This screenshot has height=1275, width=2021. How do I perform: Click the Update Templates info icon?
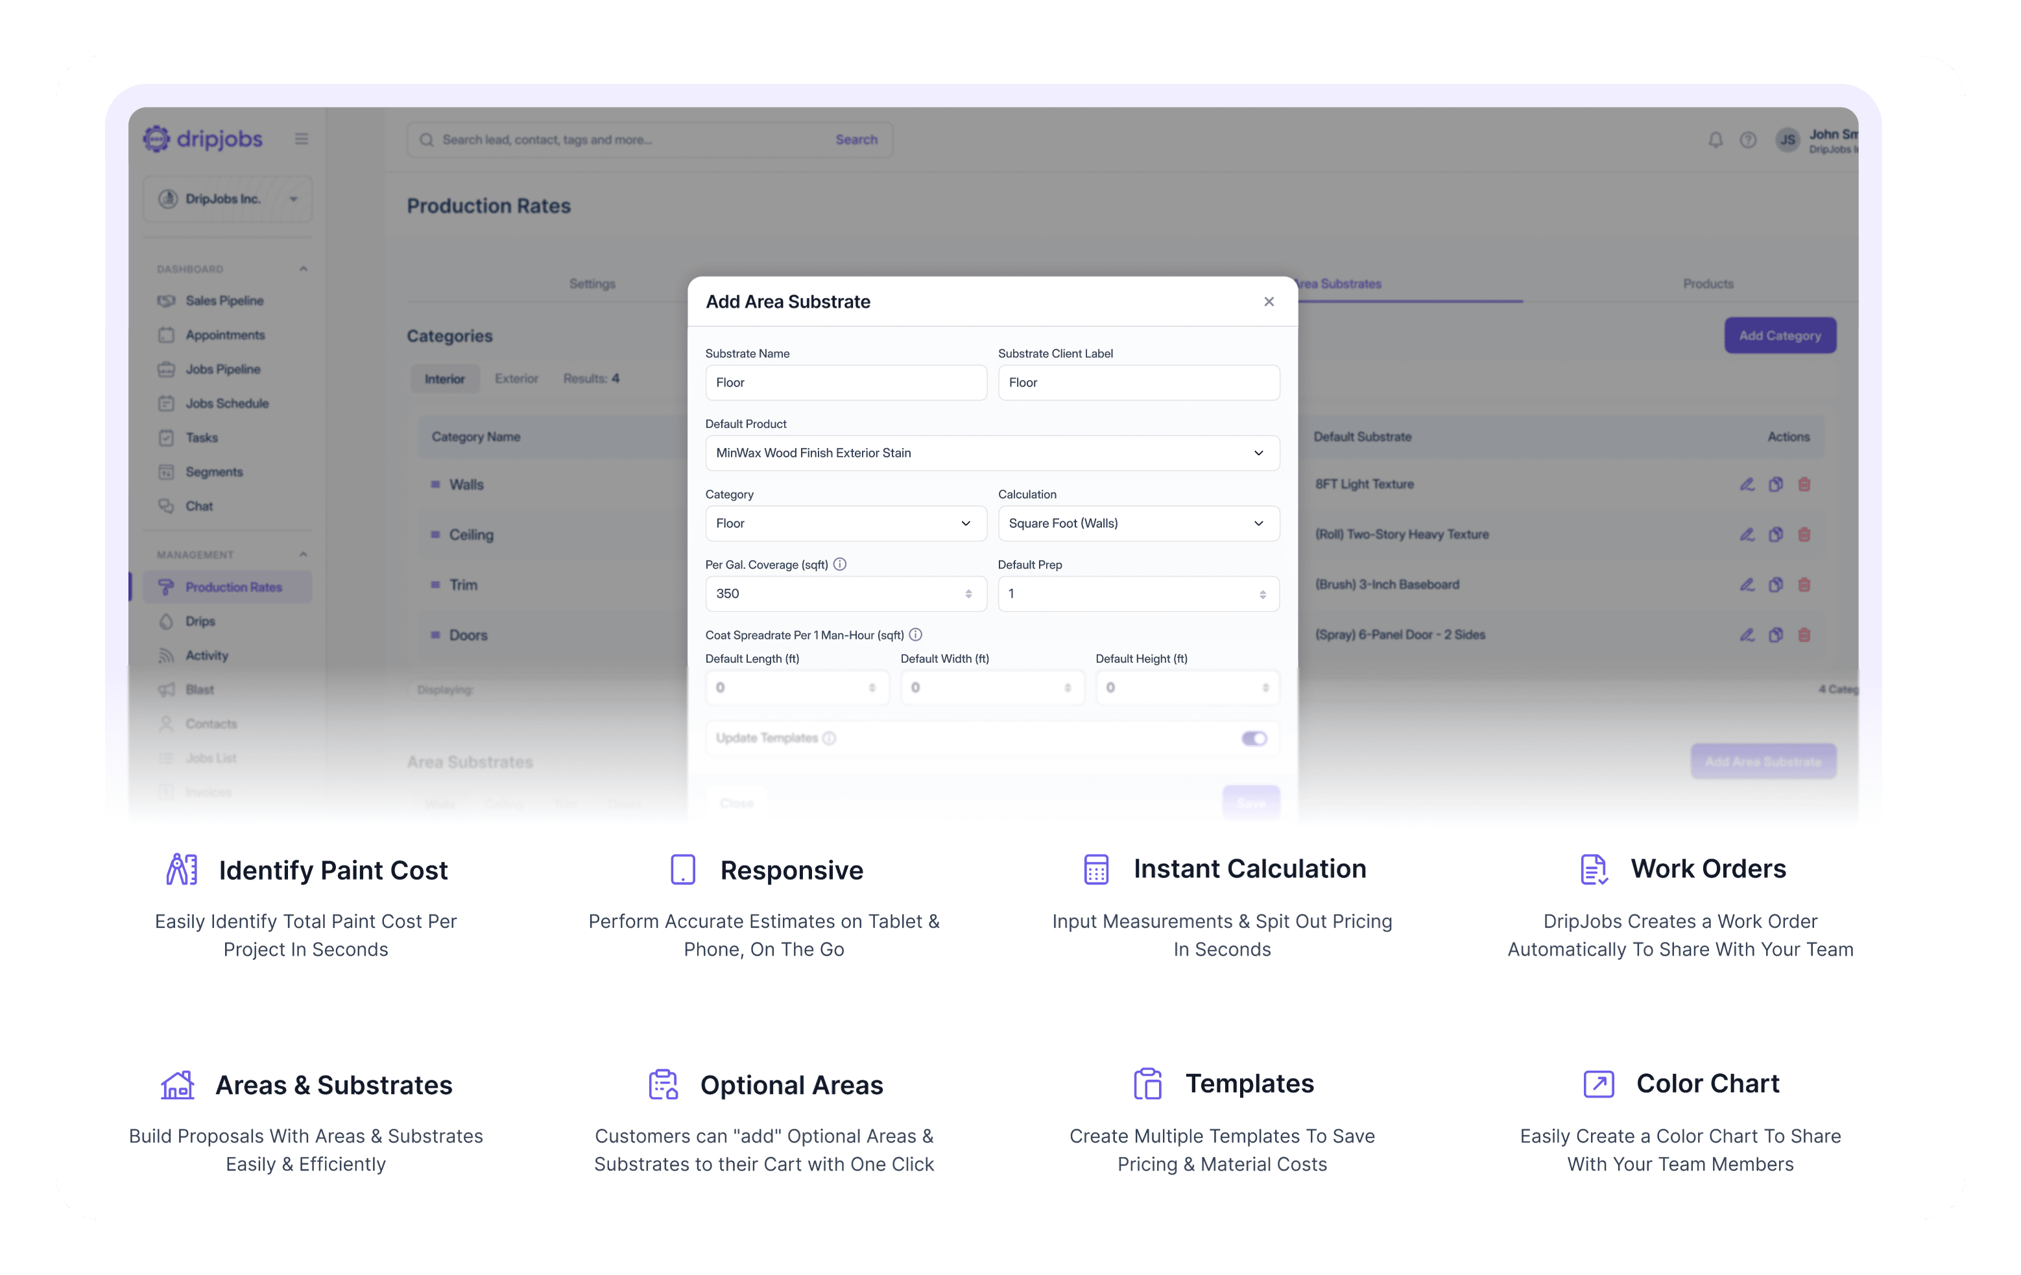pyautogui.click(x=829, y=738)
